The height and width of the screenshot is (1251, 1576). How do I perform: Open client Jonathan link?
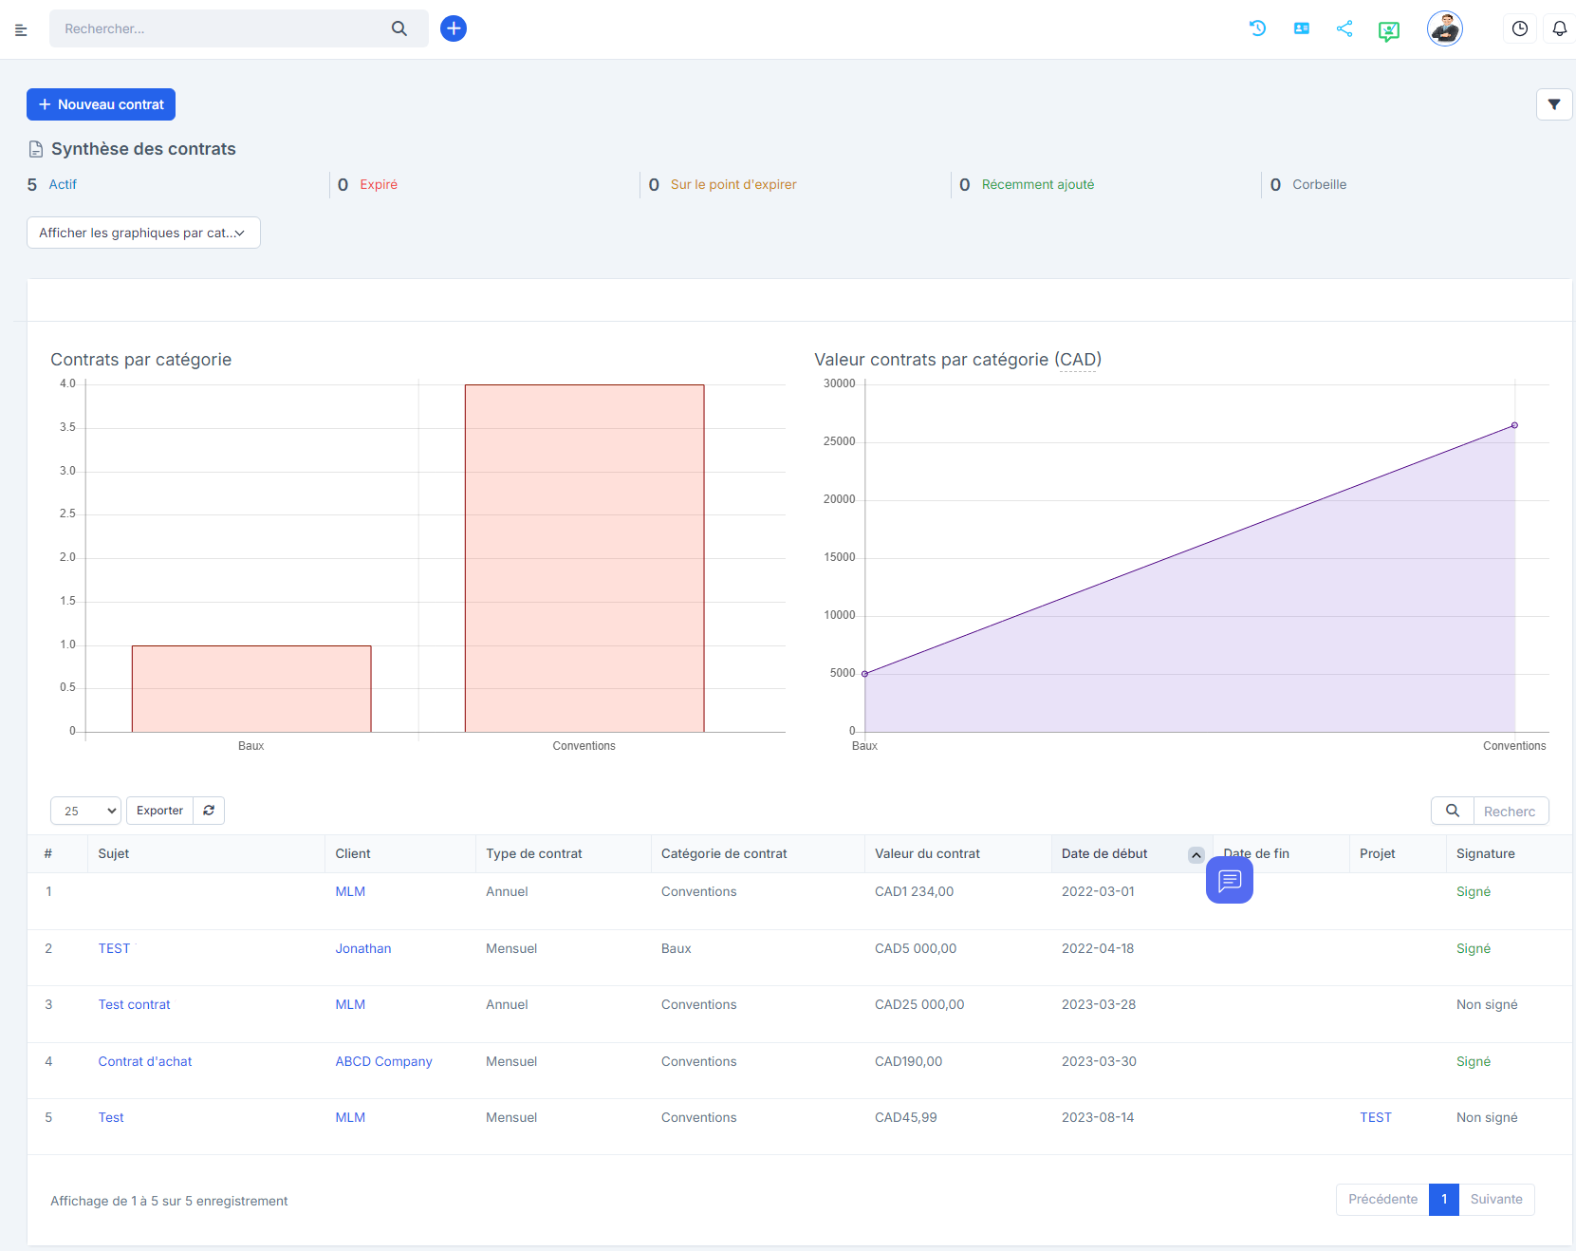(x=363, y=948)
